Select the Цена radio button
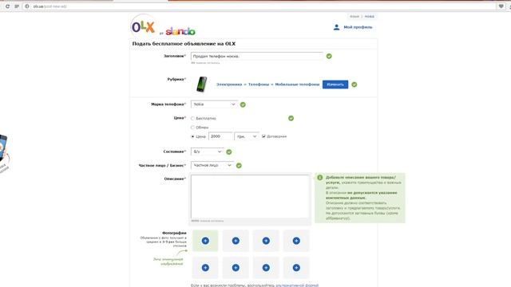This screenshot has width=511, height=287. tap(192, 136)
